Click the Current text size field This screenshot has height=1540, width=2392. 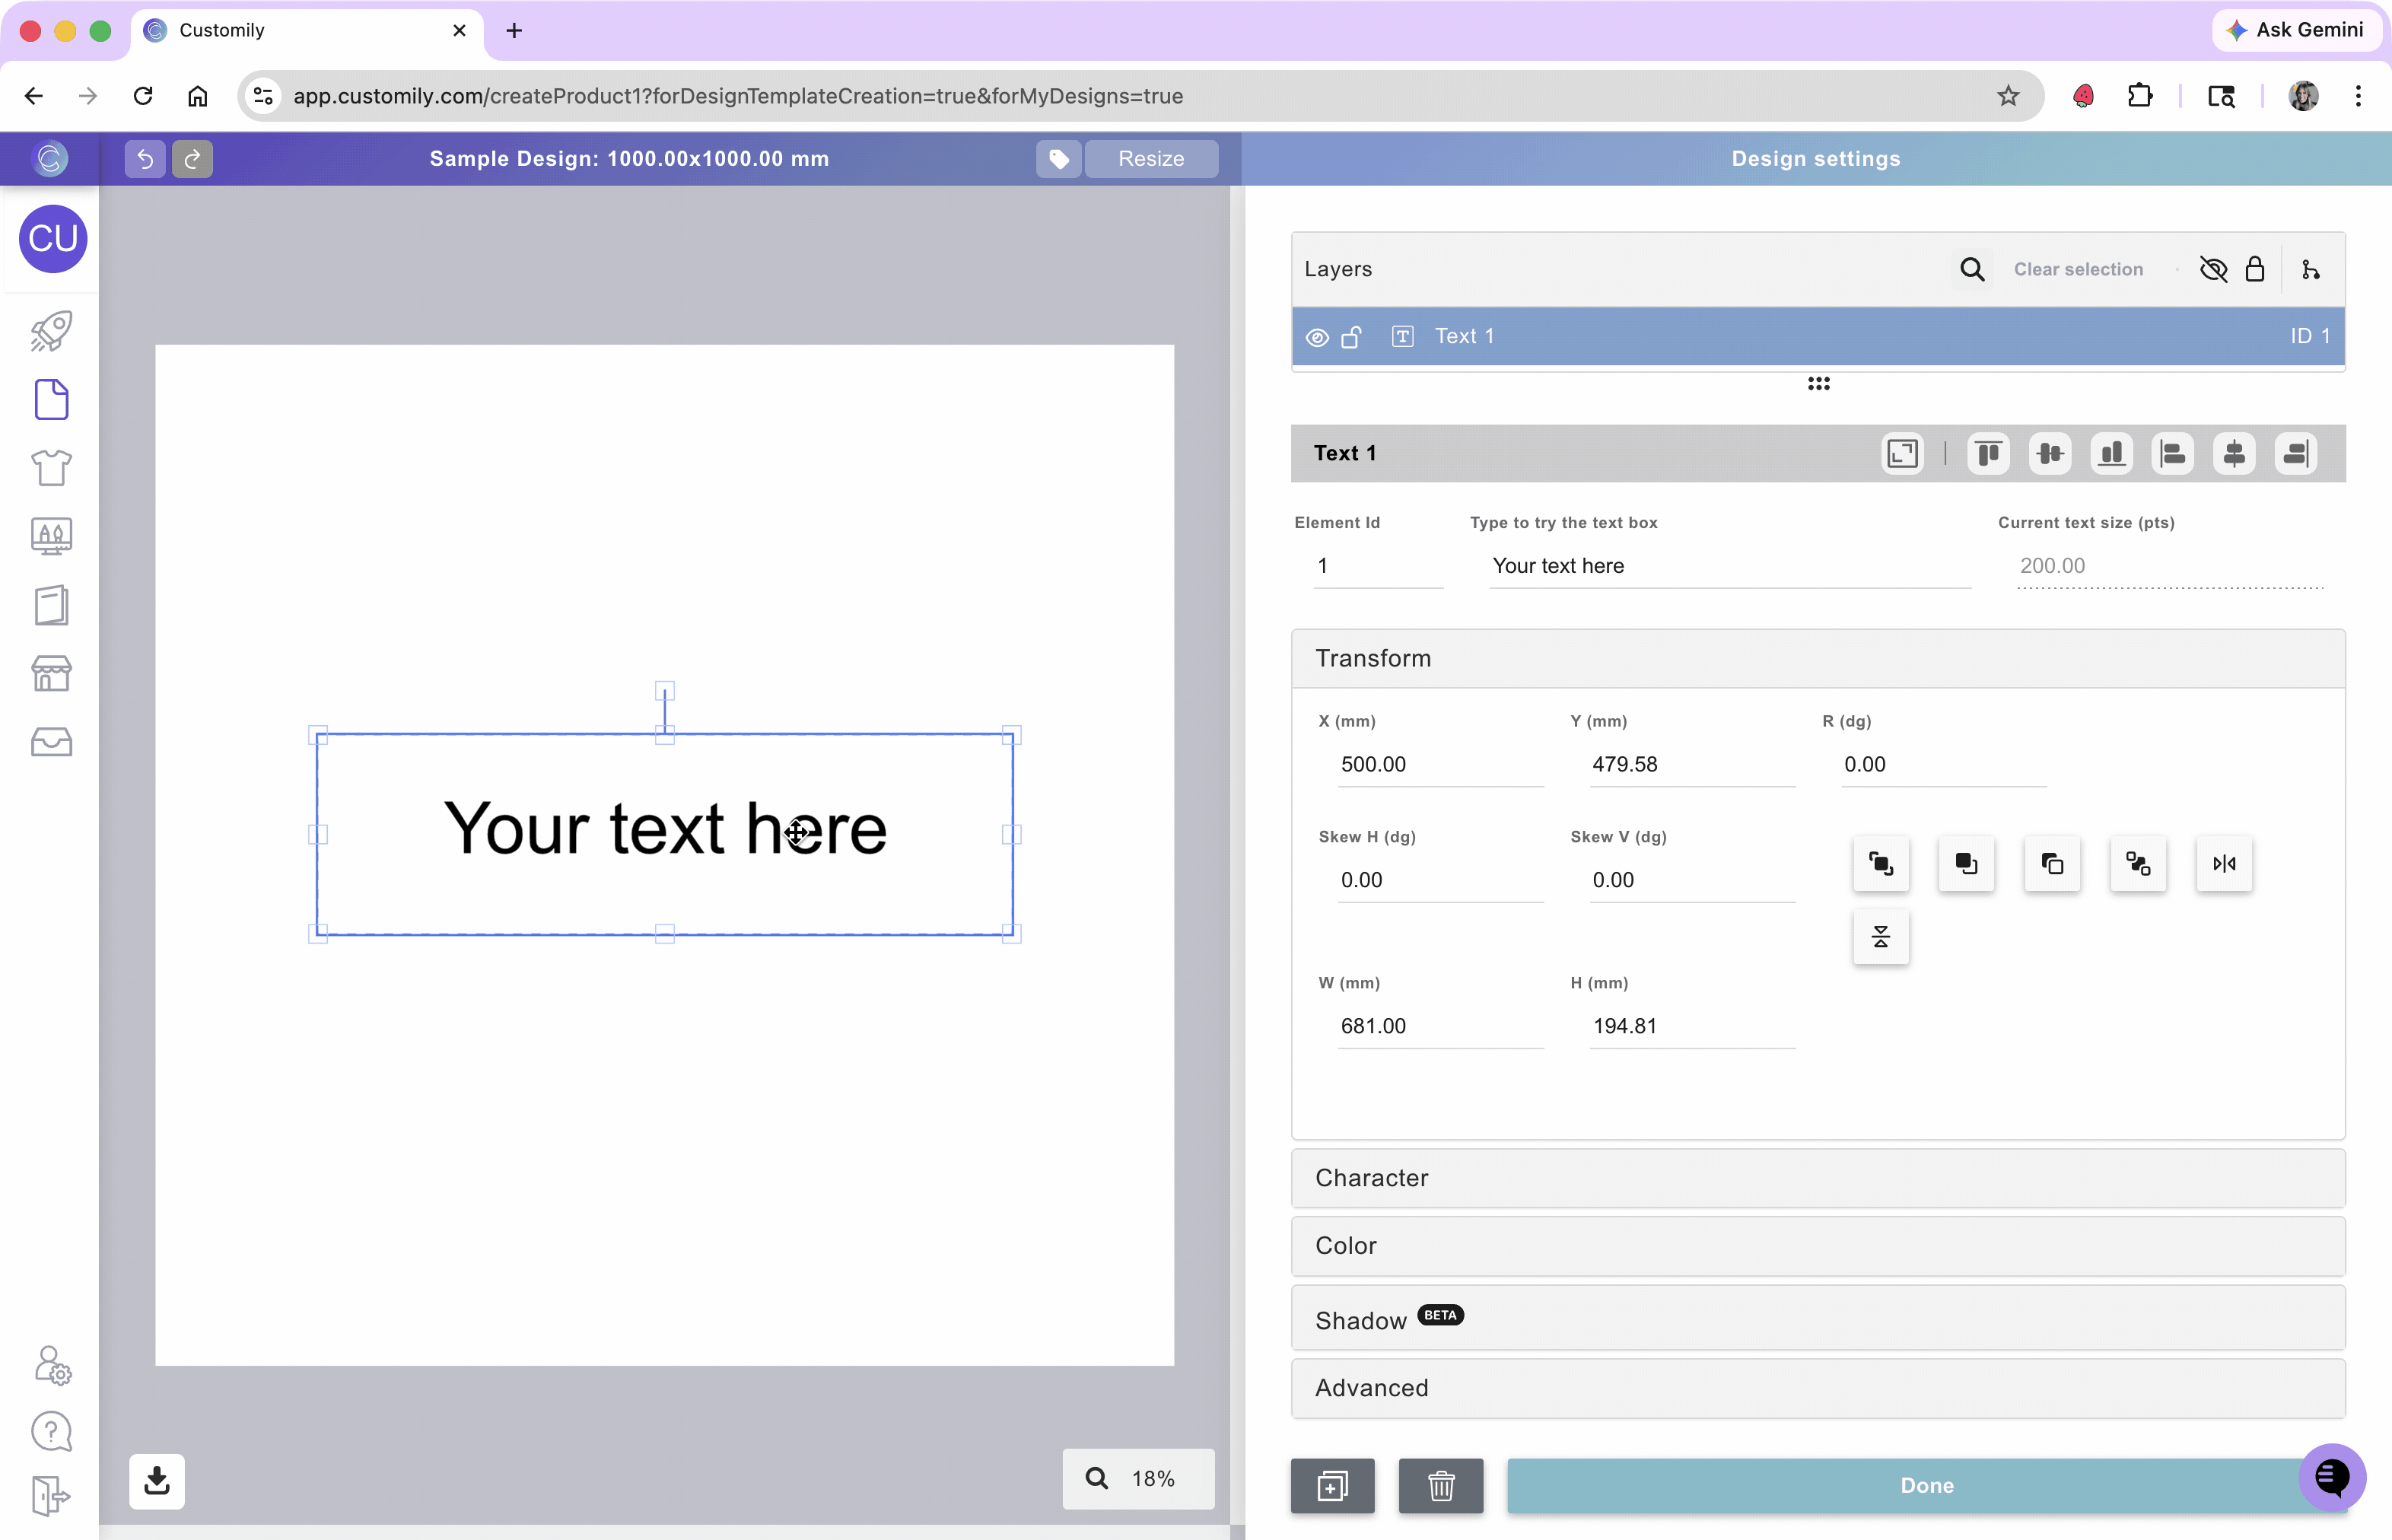(x=2170, y=566)
